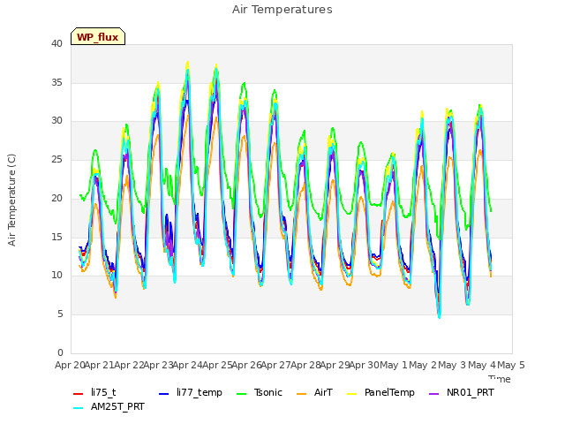Click the purple NR01_PRT legend color marker

pyautogui.click(x=434, y=394)
